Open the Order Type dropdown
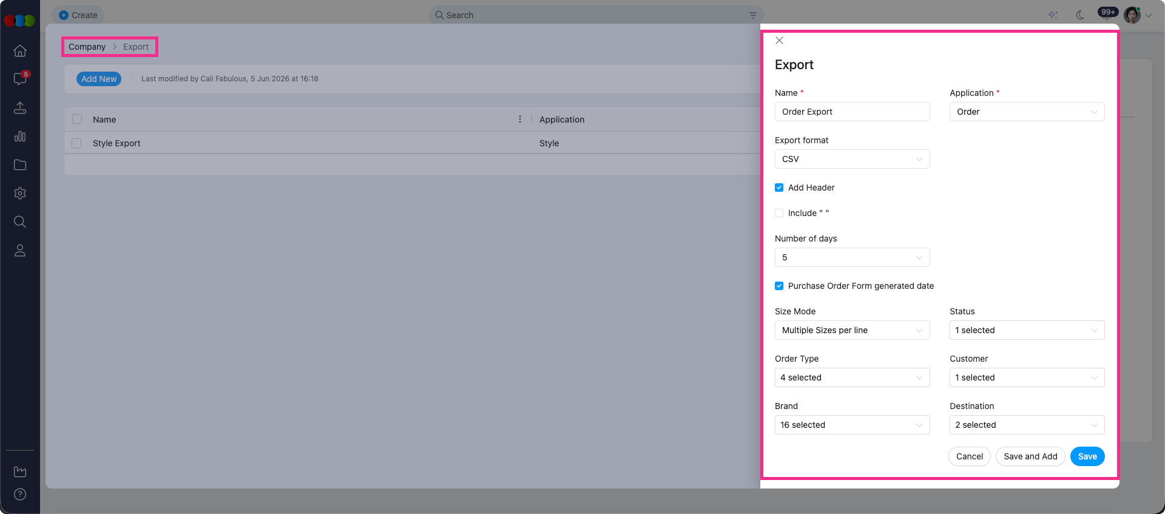 pos(852,377)
